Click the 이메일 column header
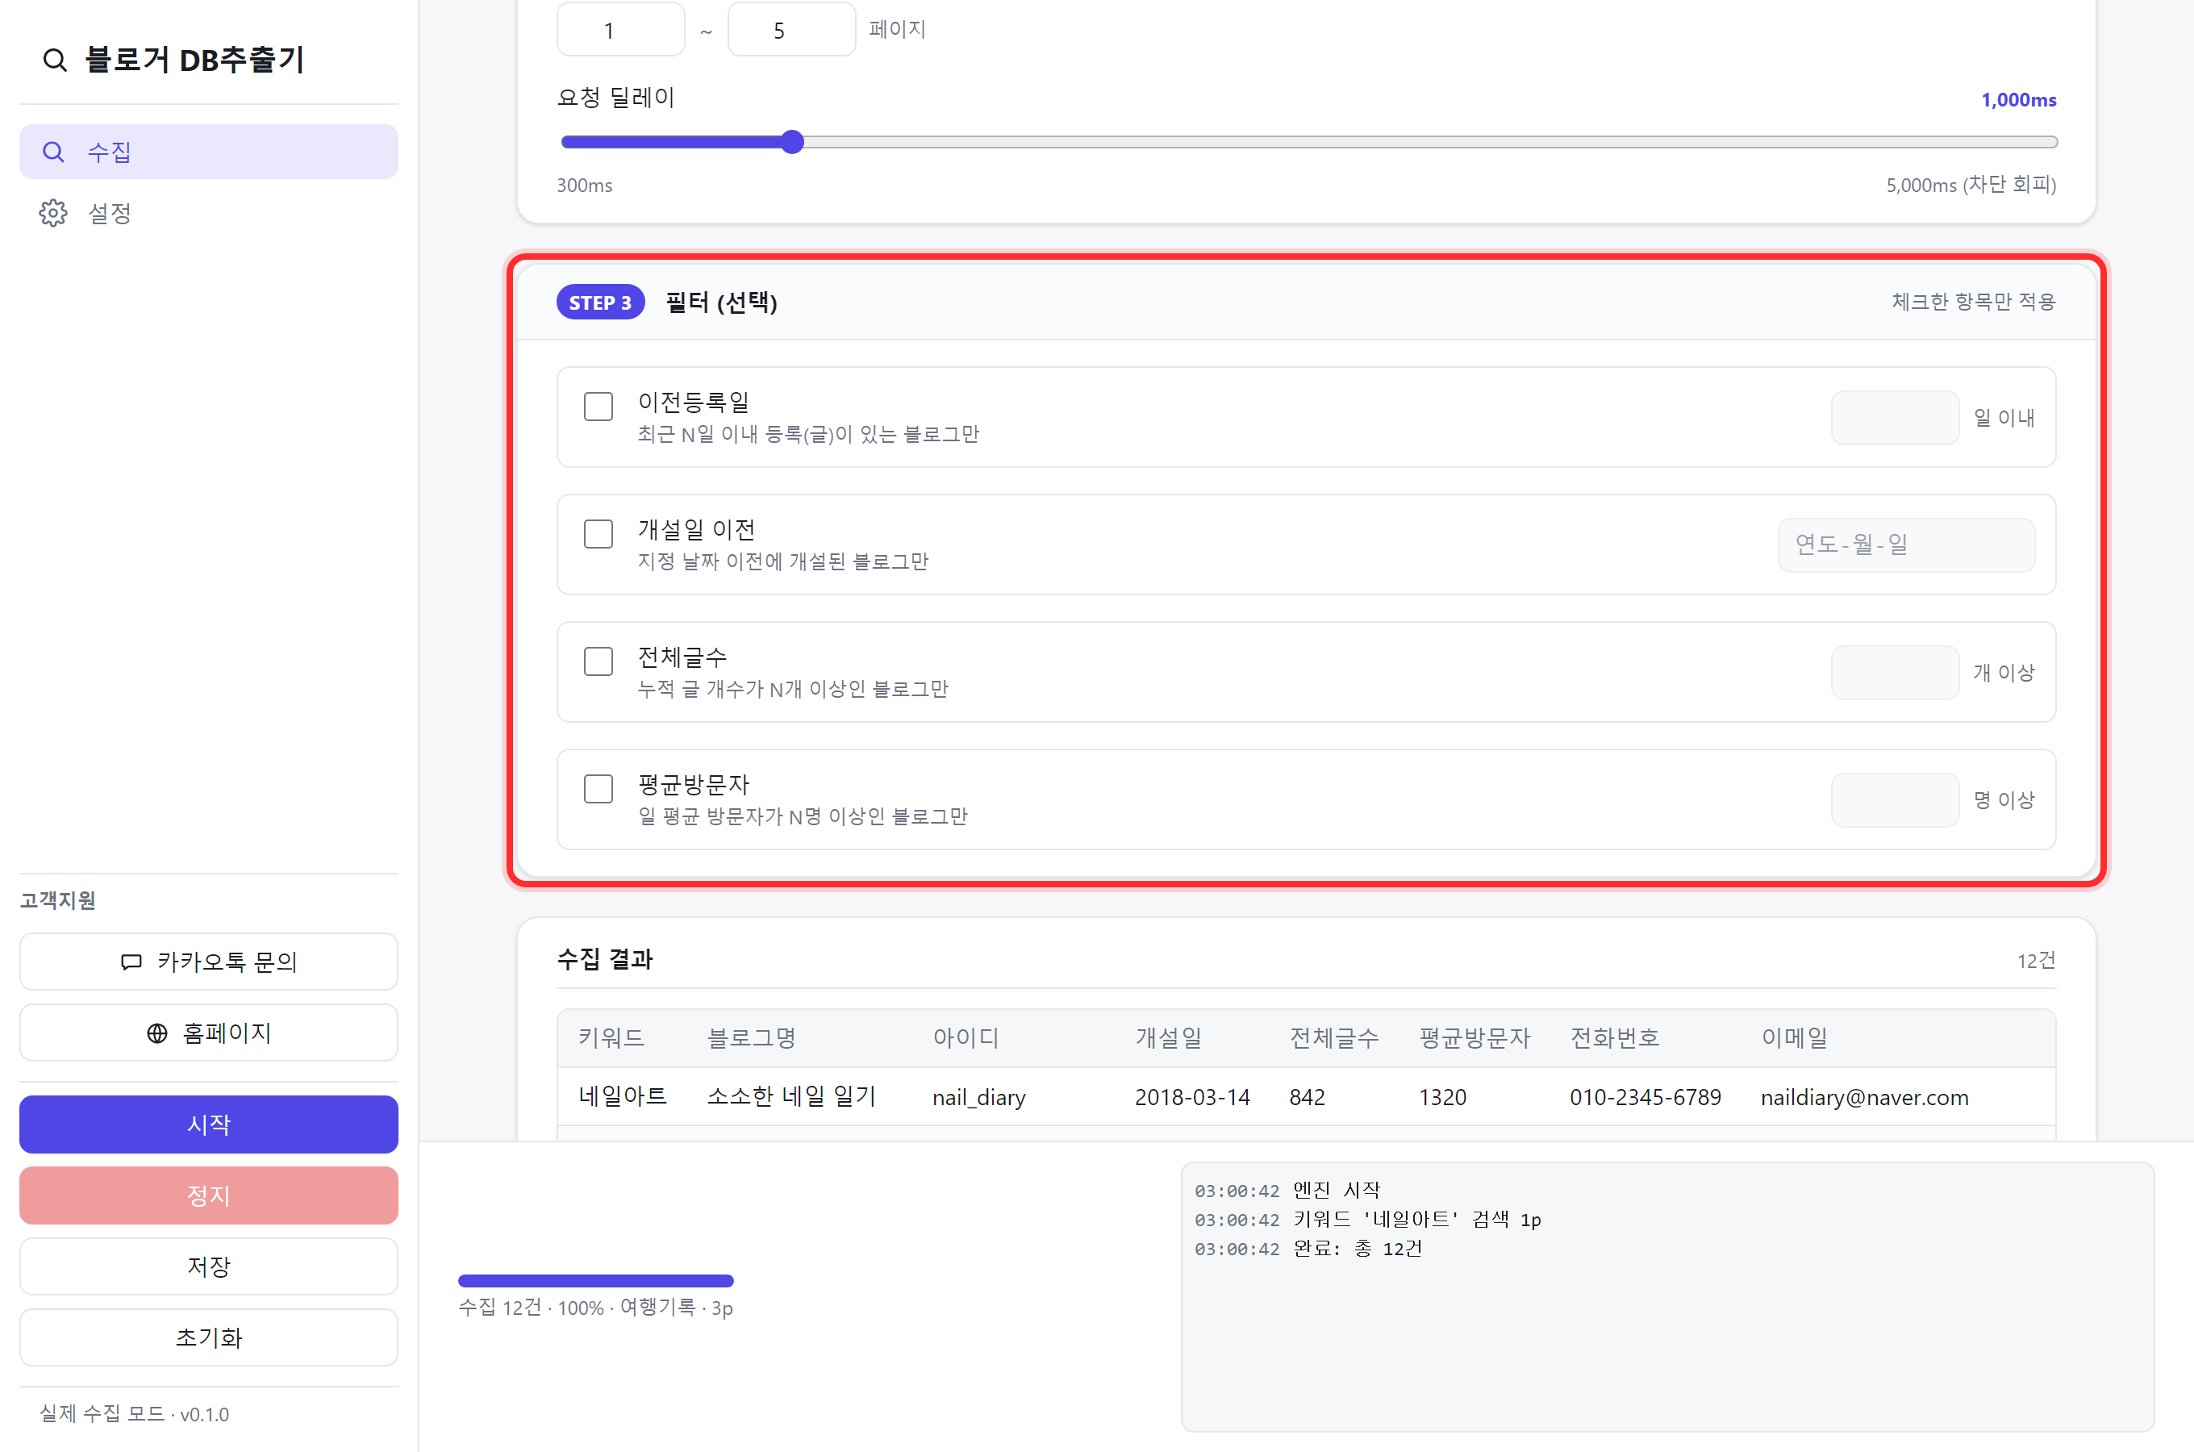 pyautogui.click(x=1794, y=1038)
